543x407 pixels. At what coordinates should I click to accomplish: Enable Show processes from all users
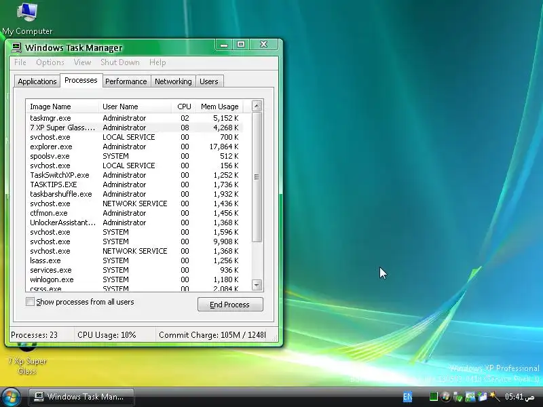(30, 302)
